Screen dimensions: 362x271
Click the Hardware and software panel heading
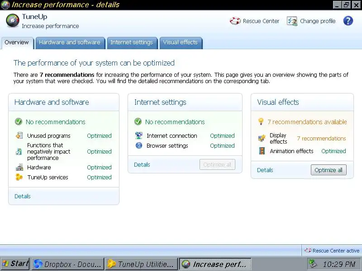52,102
